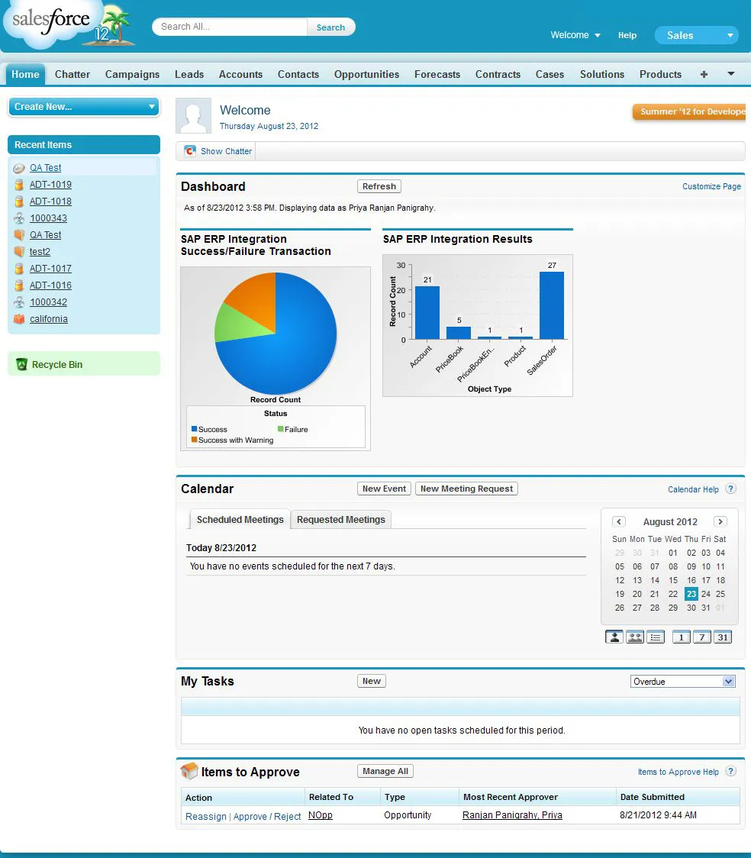The height and width of the screenshot is (858, 751).
Task: Refresh the dashboard
Action: (379, 186)
